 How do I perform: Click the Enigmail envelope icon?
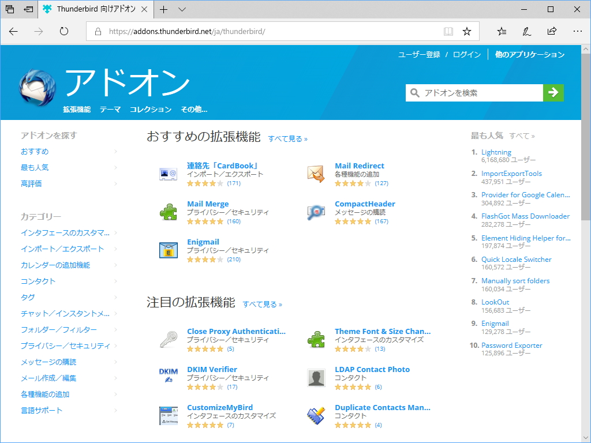coord(168,249)
